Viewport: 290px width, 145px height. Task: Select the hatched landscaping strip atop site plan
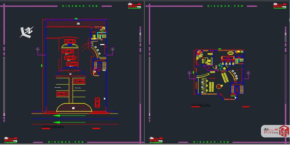tap(75, 23)
